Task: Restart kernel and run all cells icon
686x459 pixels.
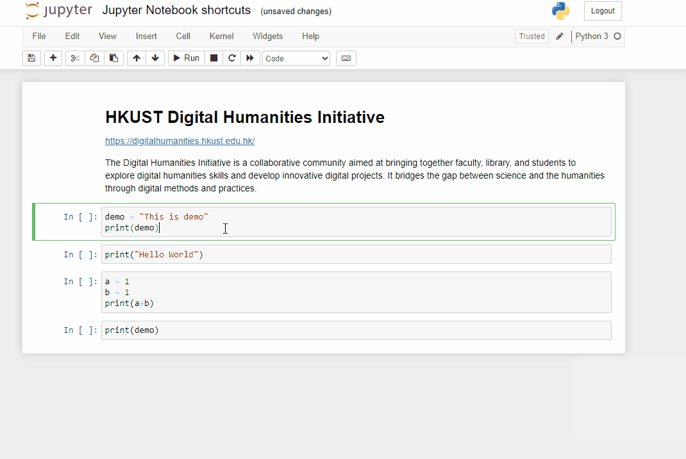Action: tap(250, 58)
